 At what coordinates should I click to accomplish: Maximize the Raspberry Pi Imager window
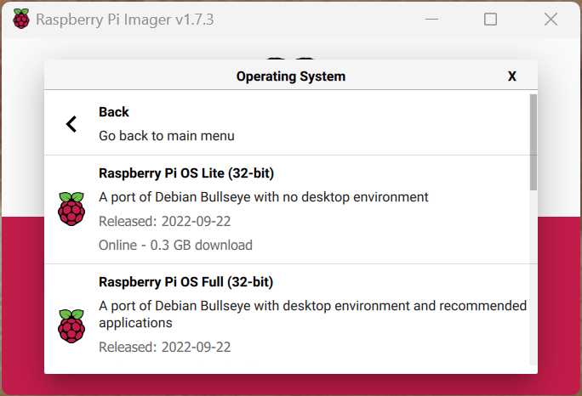click(490, 19)
